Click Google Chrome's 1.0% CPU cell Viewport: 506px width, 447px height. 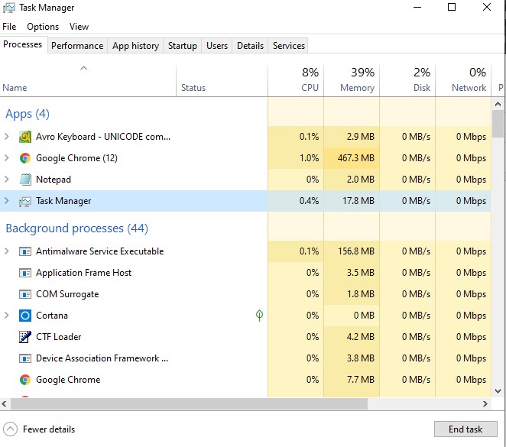click(296, 158)
